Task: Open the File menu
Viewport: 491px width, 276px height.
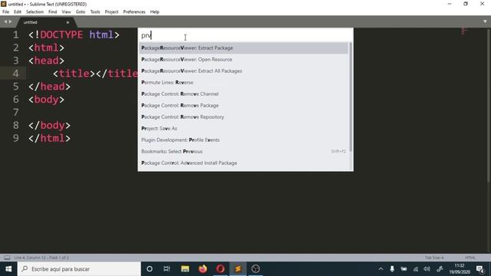Action: (5, 12)
